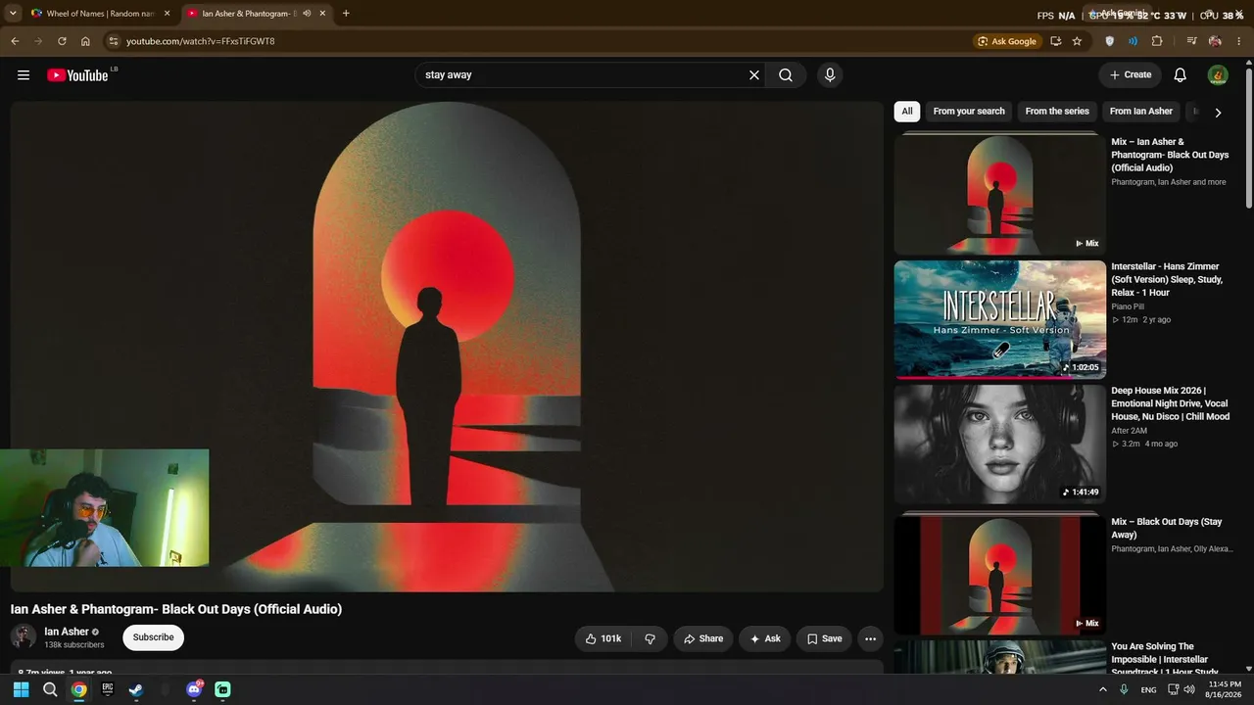The image size is (1254, 705).
Task: Open Discord from the taskbar
Action: point(194,689)
